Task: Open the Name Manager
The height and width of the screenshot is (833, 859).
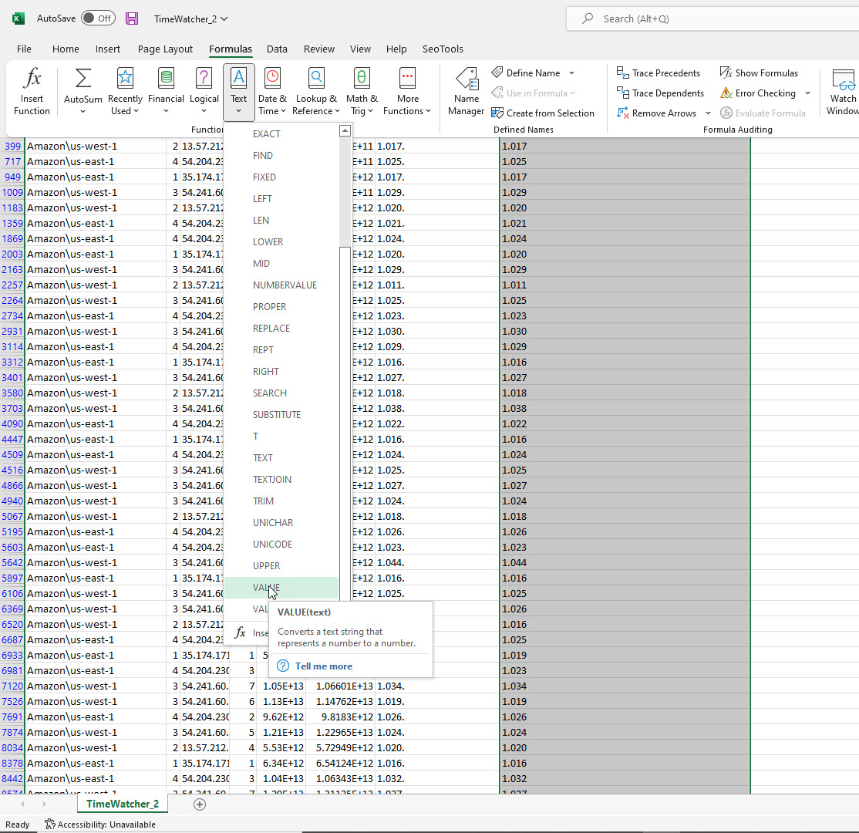Action: point(466,91)
